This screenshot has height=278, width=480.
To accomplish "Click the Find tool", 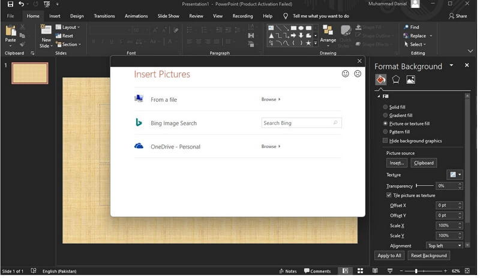I will 412,27.
